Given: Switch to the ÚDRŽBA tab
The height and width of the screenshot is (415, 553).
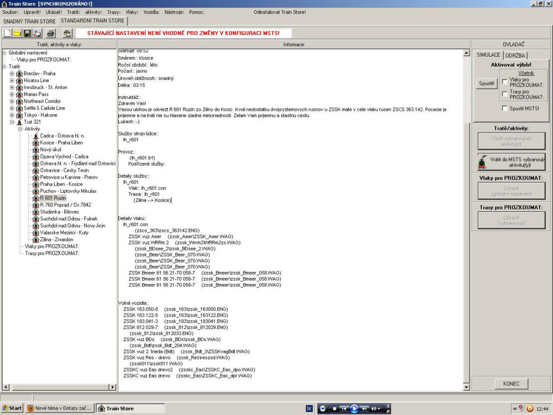Looking at the screenshot, I should point(516,55).
